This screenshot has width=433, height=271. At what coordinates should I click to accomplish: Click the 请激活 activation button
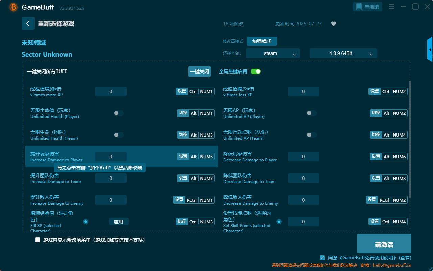tap(384, 244)
